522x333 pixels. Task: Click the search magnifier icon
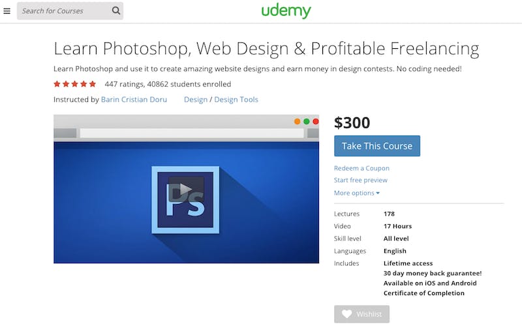coord(116,10)
